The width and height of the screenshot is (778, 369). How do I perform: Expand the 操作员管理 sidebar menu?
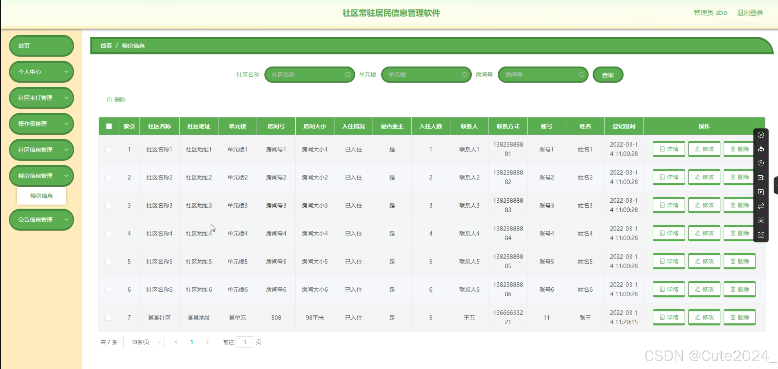41,124
